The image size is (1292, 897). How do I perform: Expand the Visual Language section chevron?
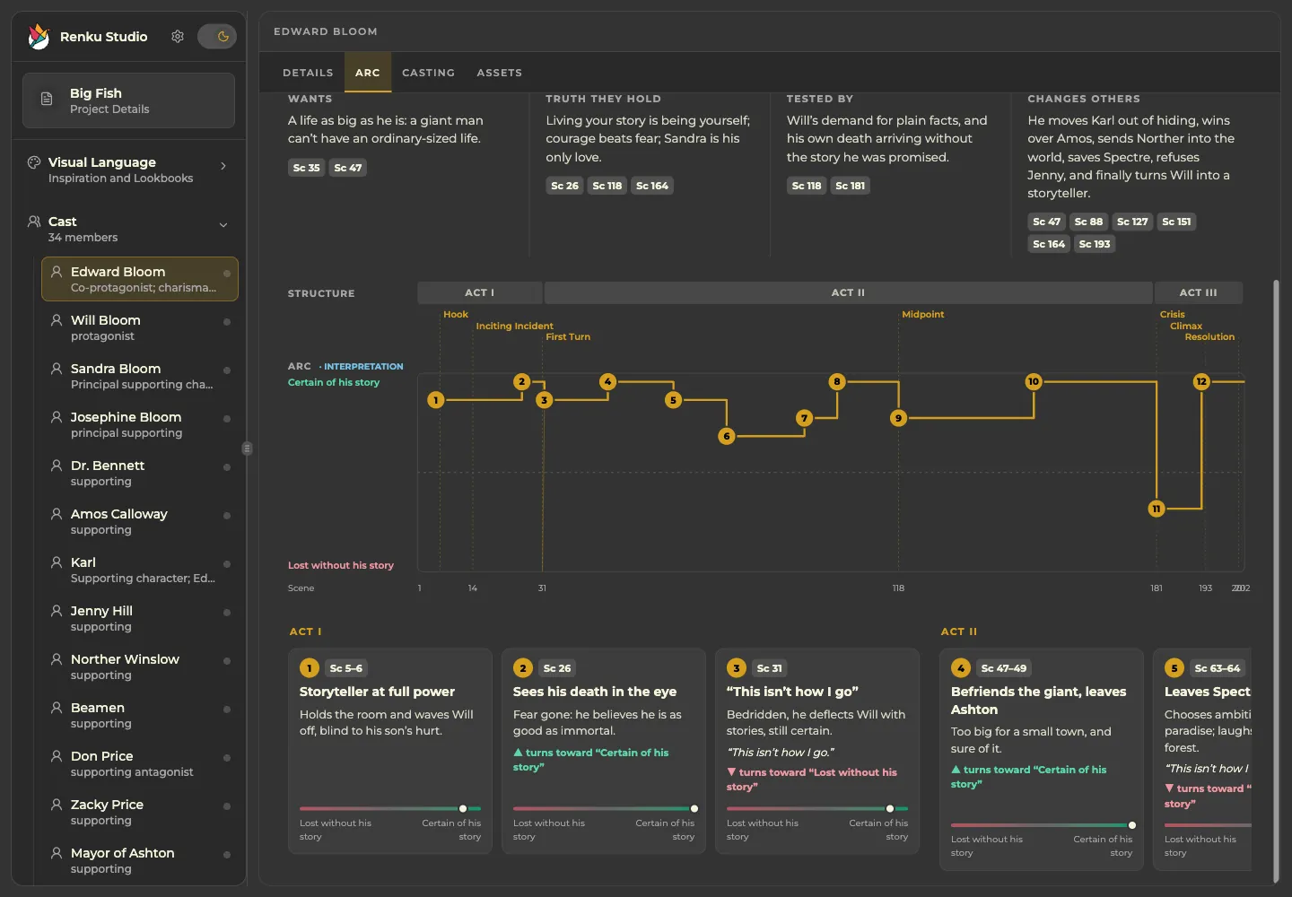(x=223, y=166)
